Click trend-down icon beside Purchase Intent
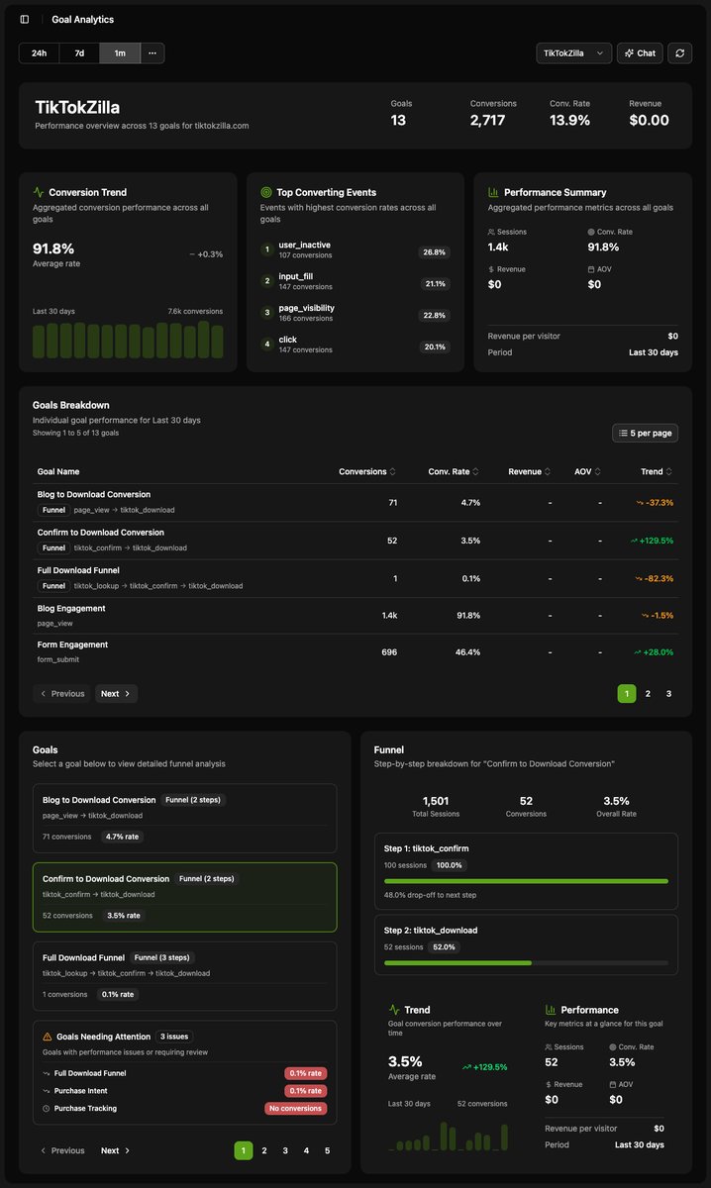The width and height of the screenshot is (711, 1188). [47, 1091]
